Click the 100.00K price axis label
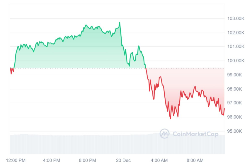252x167 pixels. (x=236, y=61)
